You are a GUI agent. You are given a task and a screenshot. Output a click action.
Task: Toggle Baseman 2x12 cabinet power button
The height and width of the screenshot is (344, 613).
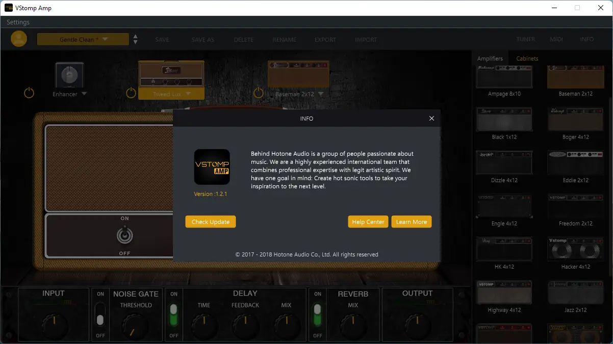(259, 93)
